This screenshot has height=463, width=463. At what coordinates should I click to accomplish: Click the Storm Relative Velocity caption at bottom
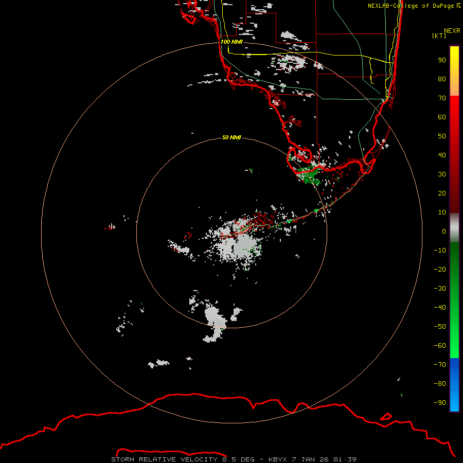[x=234, y=459]
